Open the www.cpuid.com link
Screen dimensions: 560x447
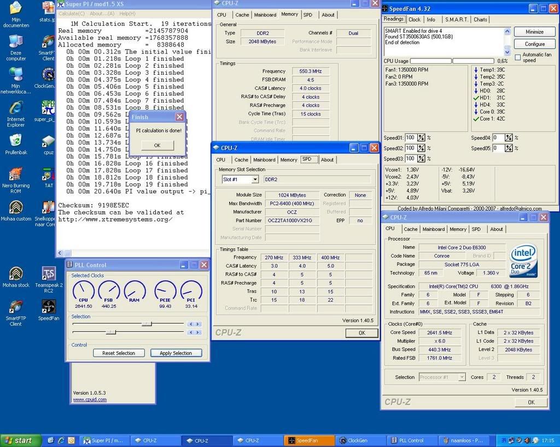click(90, 400)
